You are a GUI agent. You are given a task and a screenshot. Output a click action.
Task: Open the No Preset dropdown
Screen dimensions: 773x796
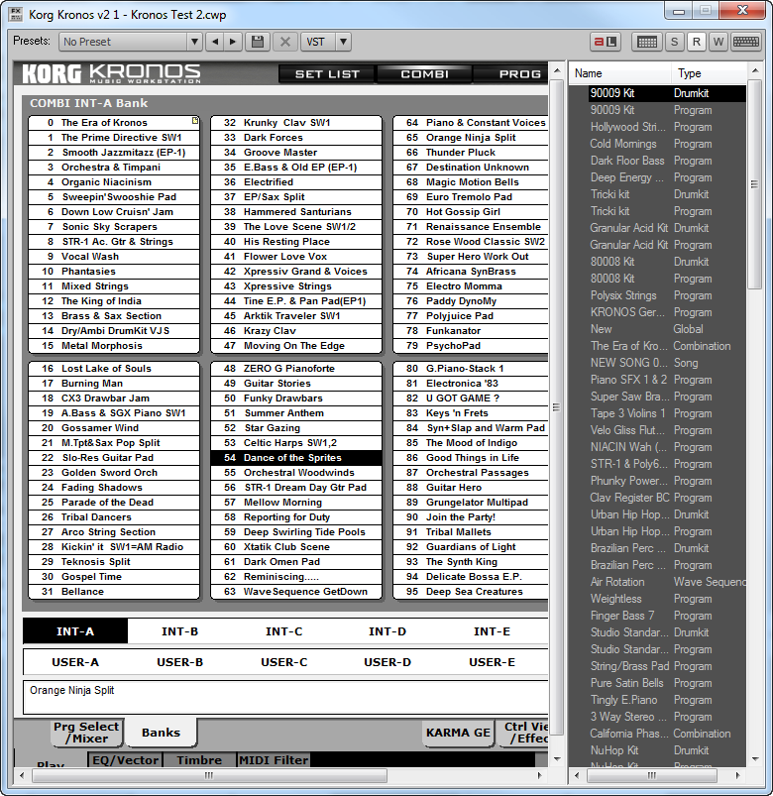pyautogui.click(x=131, y=42)
